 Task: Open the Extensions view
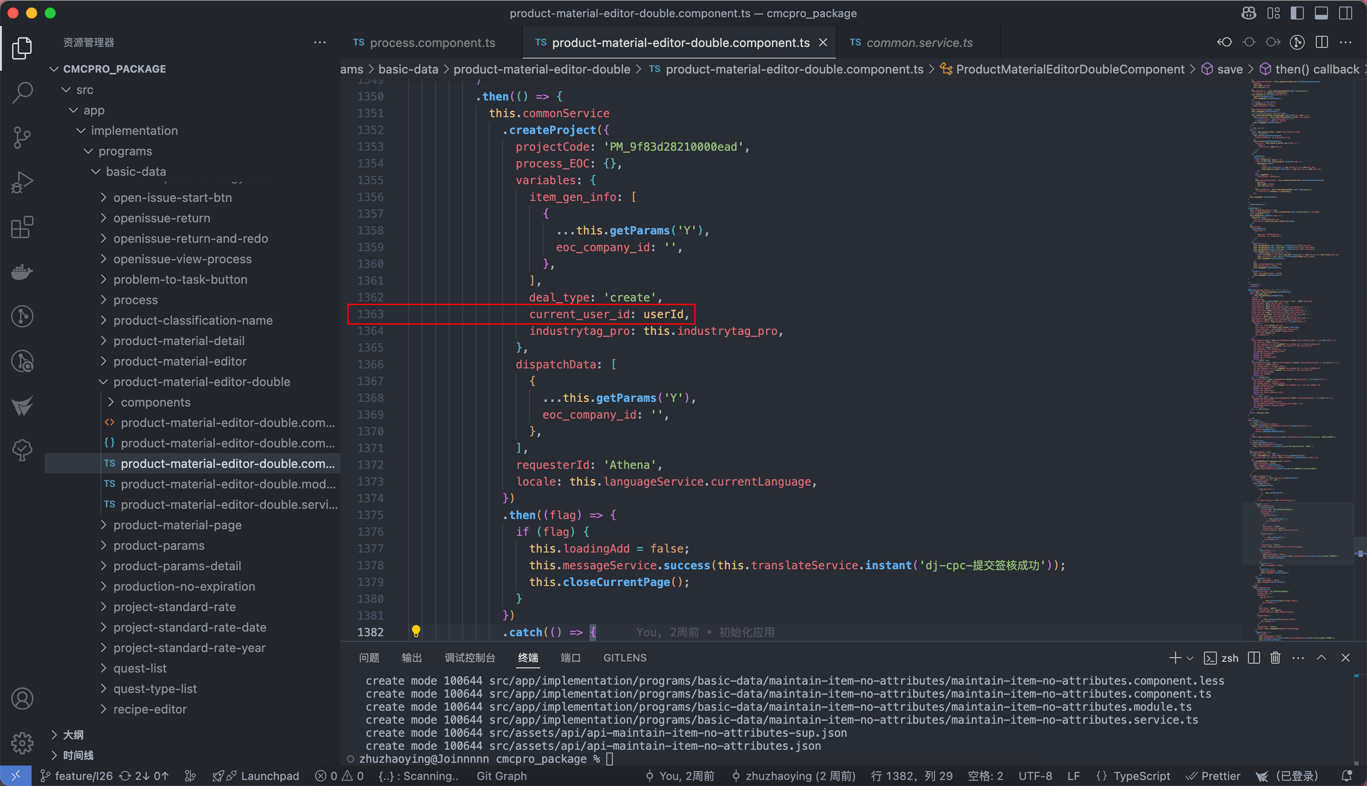point(22,227)
